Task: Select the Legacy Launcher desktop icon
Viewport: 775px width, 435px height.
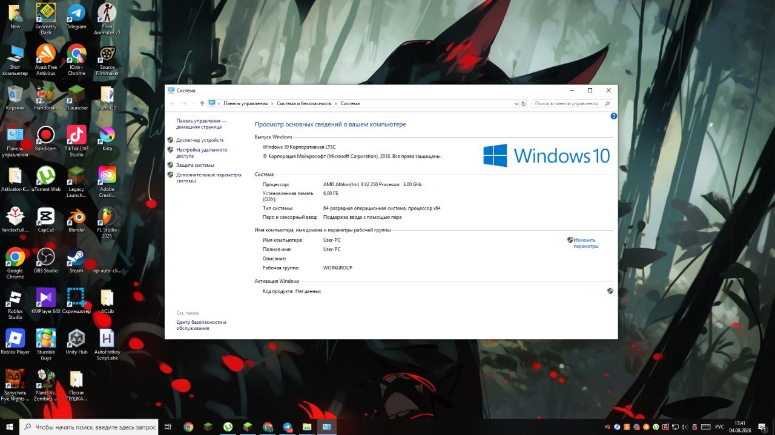Action: click(76, 181)
